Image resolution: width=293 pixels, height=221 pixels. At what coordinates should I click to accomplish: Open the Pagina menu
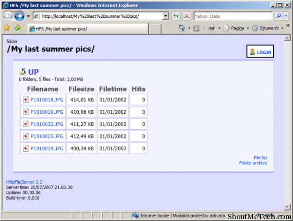click(236, 28)
